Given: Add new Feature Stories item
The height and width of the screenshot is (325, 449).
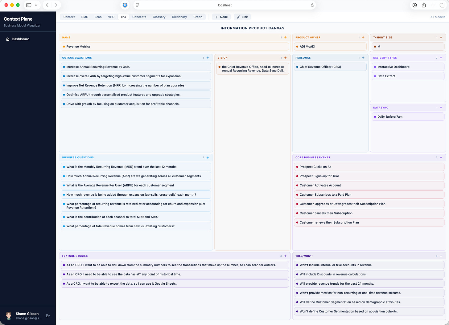Looking at the screenshot, I should 286,256.
